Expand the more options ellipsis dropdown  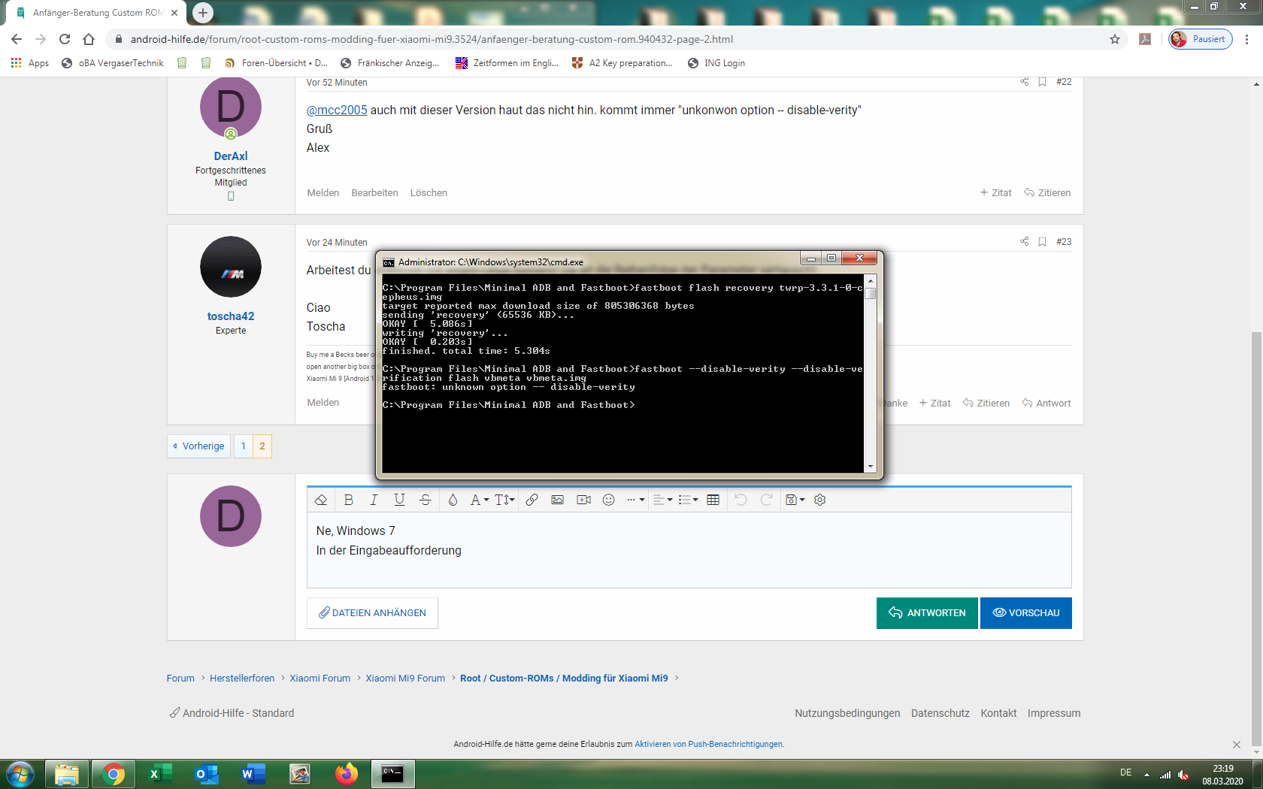coord(636,500)
